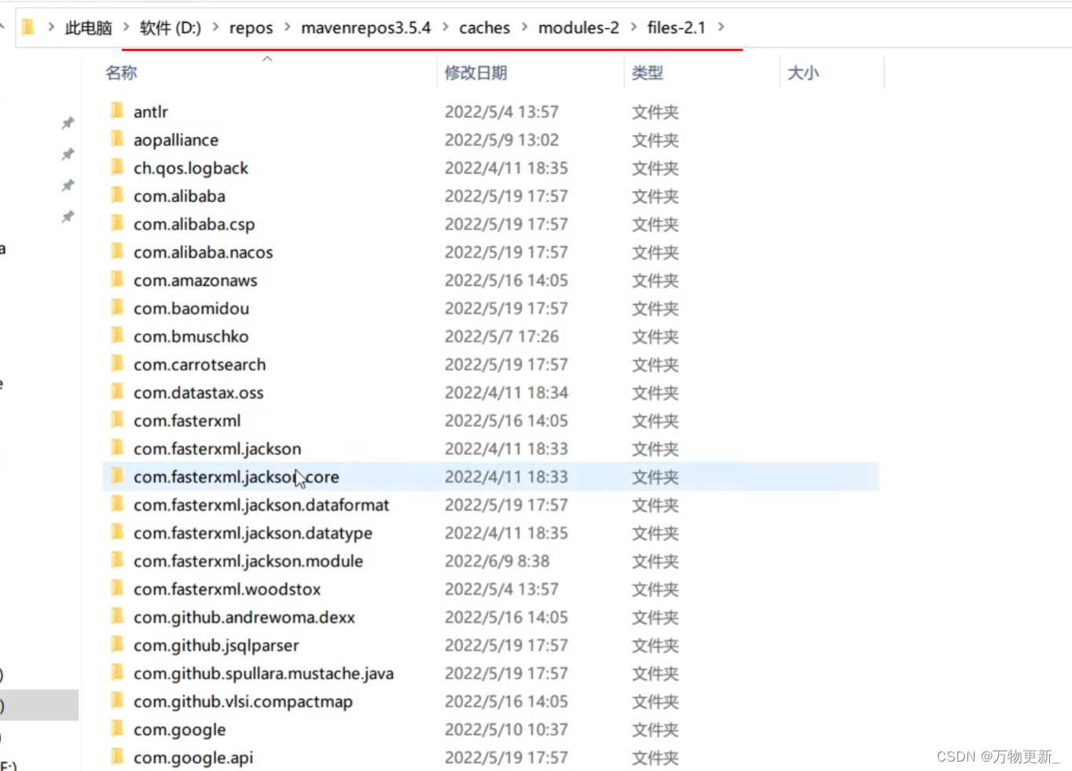The image size is (1072, 771).
Task: Click date 2022/5/9 13:02 cell
Action: pyautogui.click(x=501, y=139)
